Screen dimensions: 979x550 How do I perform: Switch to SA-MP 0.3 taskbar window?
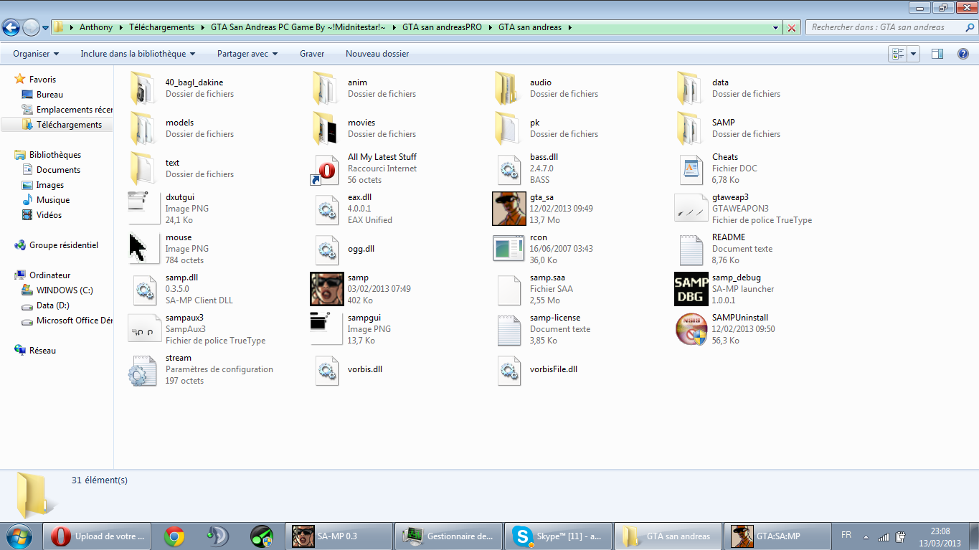[339, 536]
